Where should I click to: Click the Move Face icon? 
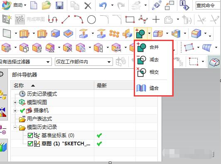point(6,48)
